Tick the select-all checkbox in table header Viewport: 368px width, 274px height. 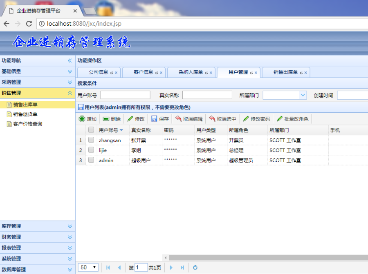tap(91, 129)
